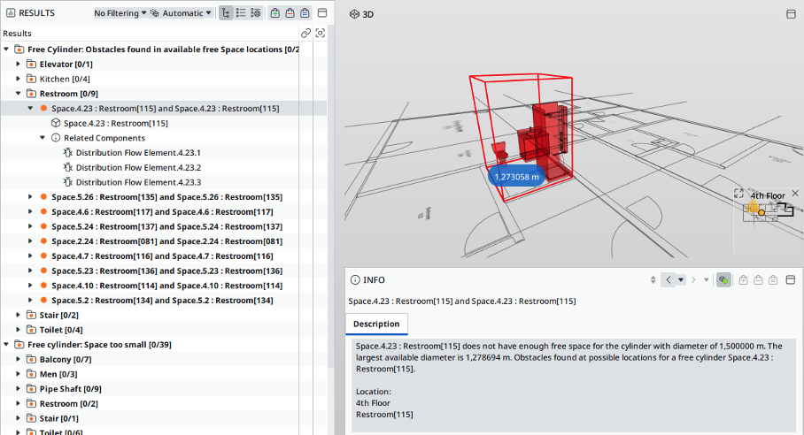The image size is (804, 435).
Task: Add result to selection basket in Results toolbar
Action: [275, 12]
